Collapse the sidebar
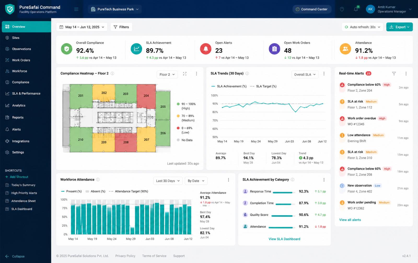 tap(15, 256)
